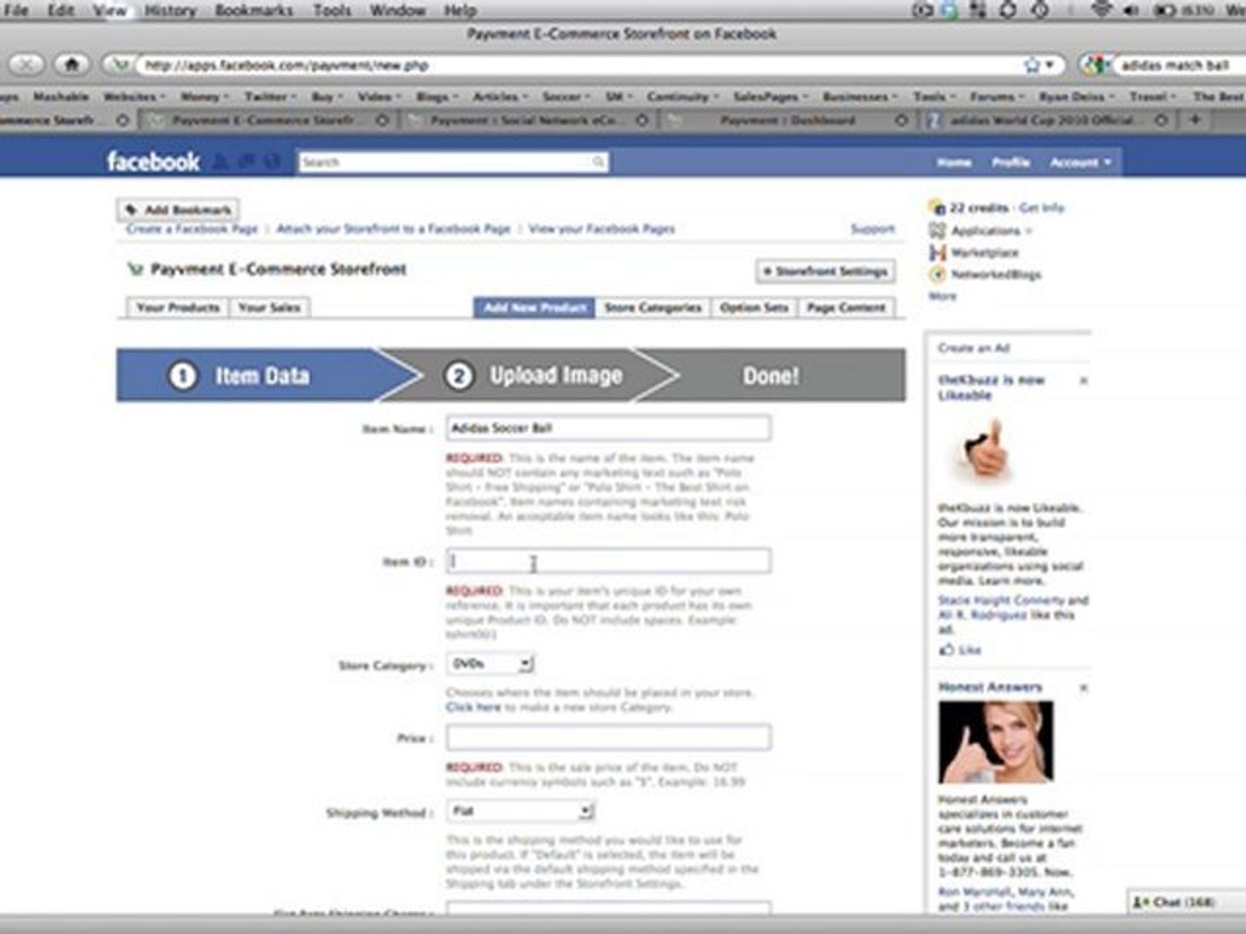Screen dimensions: 1246x934
Task: Open the History menu
Action: pos(170,10)
